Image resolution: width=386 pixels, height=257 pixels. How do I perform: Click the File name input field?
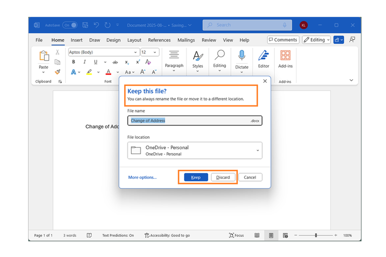195,120
